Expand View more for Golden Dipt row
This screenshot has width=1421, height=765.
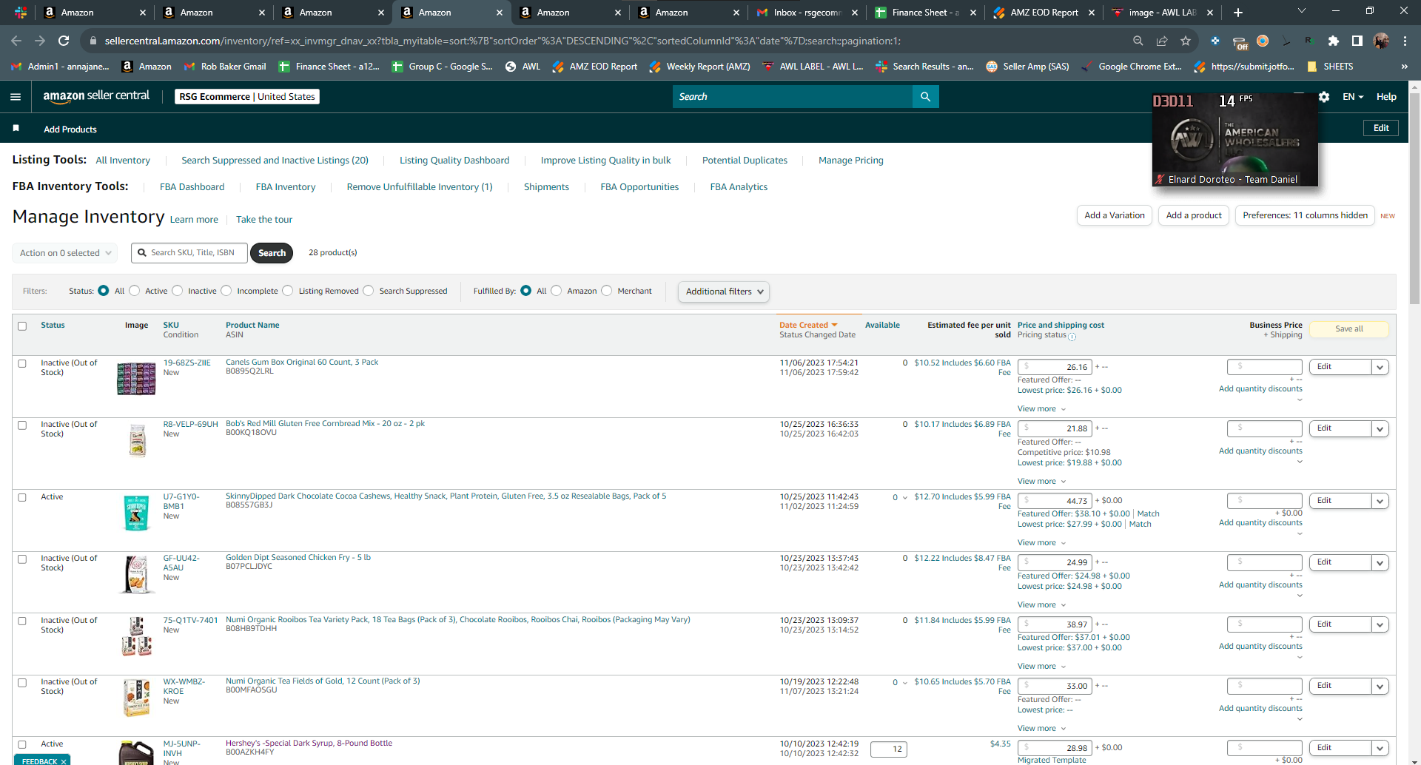click(1041, 605)
